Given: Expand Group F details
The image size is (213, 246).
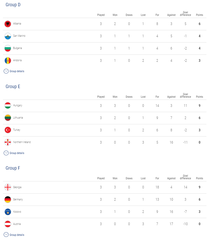Looking at the screenshot, I should pyautogui.click(x=14, y=235).
